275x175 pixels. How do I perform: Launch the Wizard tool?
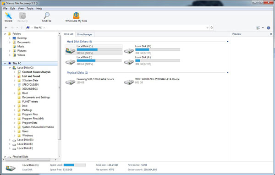(8, 17)
